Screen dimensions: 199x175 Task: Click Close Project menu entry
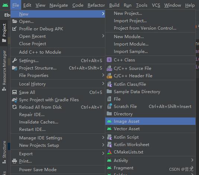click(x=58, y=44)
